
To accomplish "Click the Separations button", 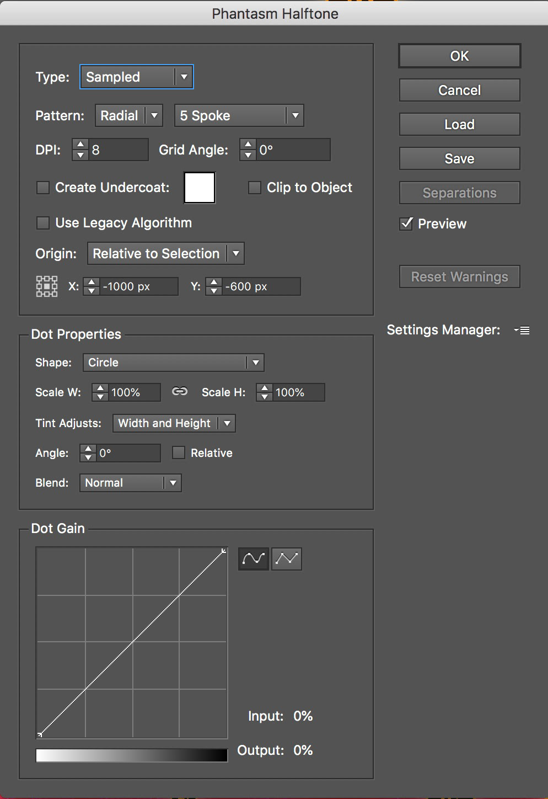I will tap(460, 193).
